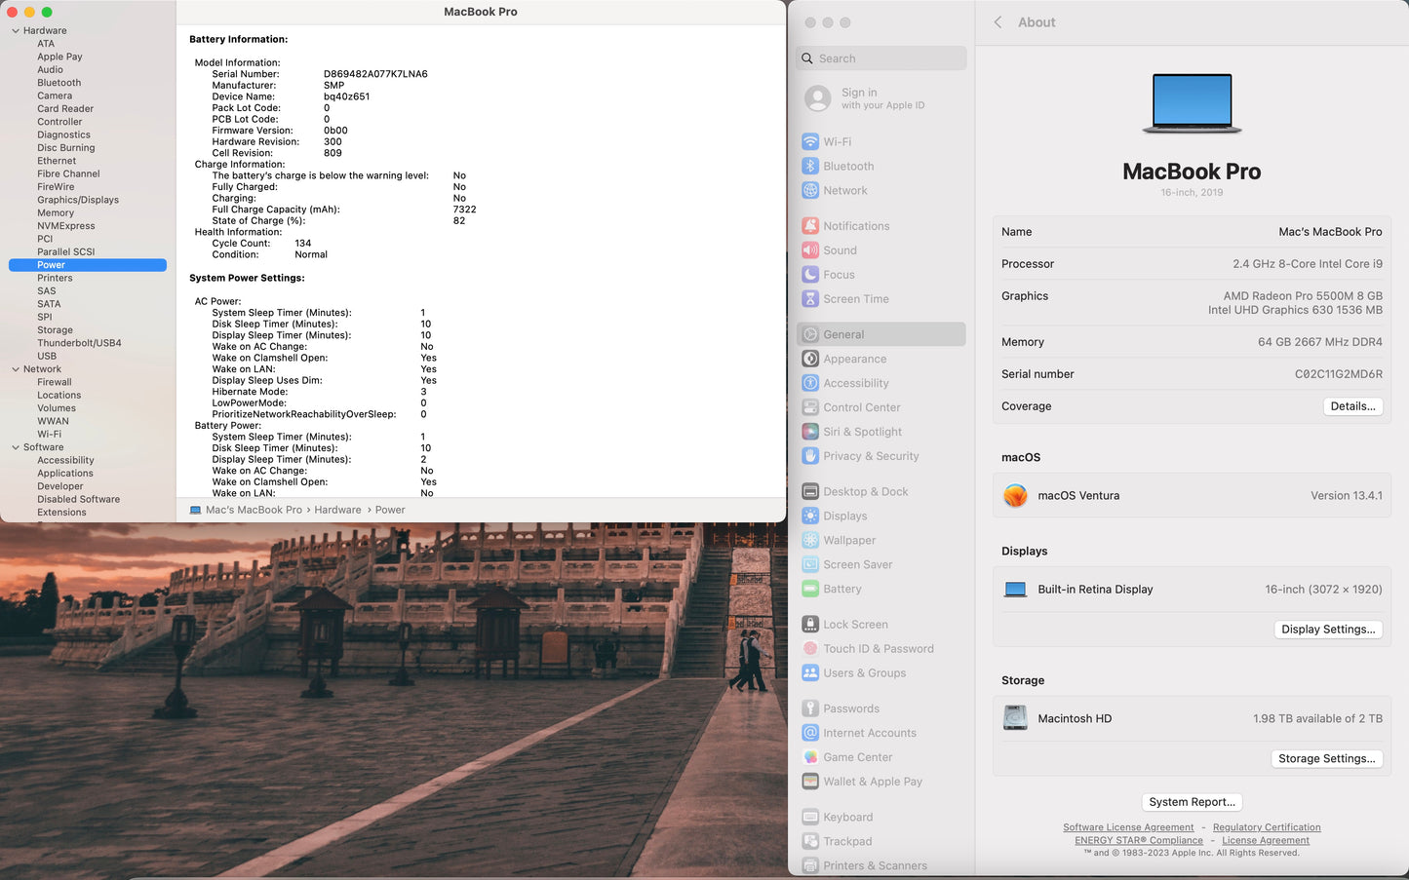The width and height of the screenshot is (1409, 880).
Task: Collapse the Network tree section
Action: (x=16, y=369)
